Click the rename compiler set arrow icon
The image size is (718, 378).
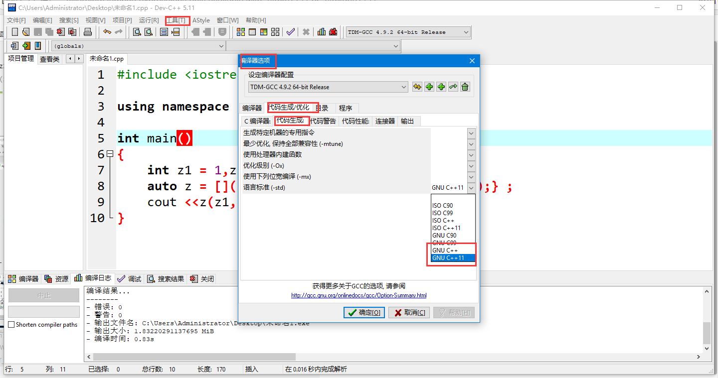tap(453, 87)
